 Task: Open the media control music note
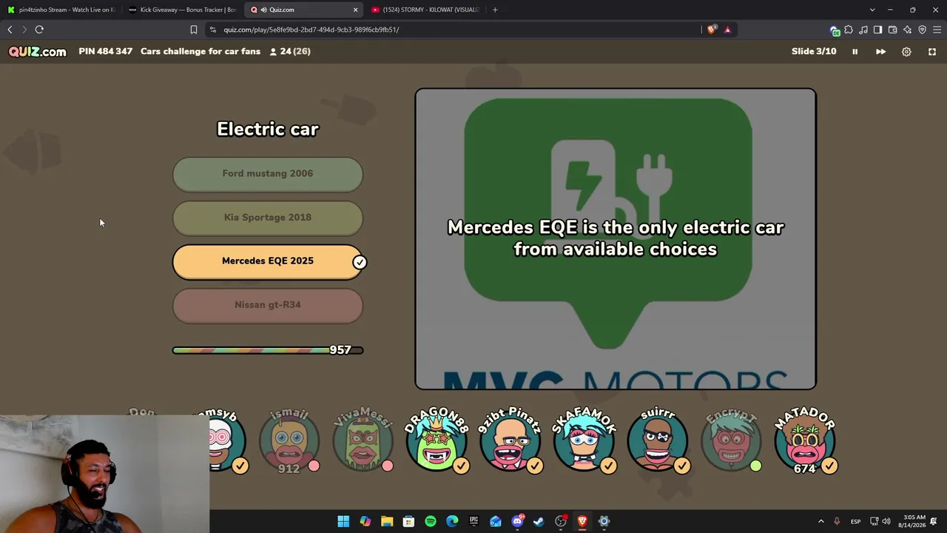click(x=863, y=30)
